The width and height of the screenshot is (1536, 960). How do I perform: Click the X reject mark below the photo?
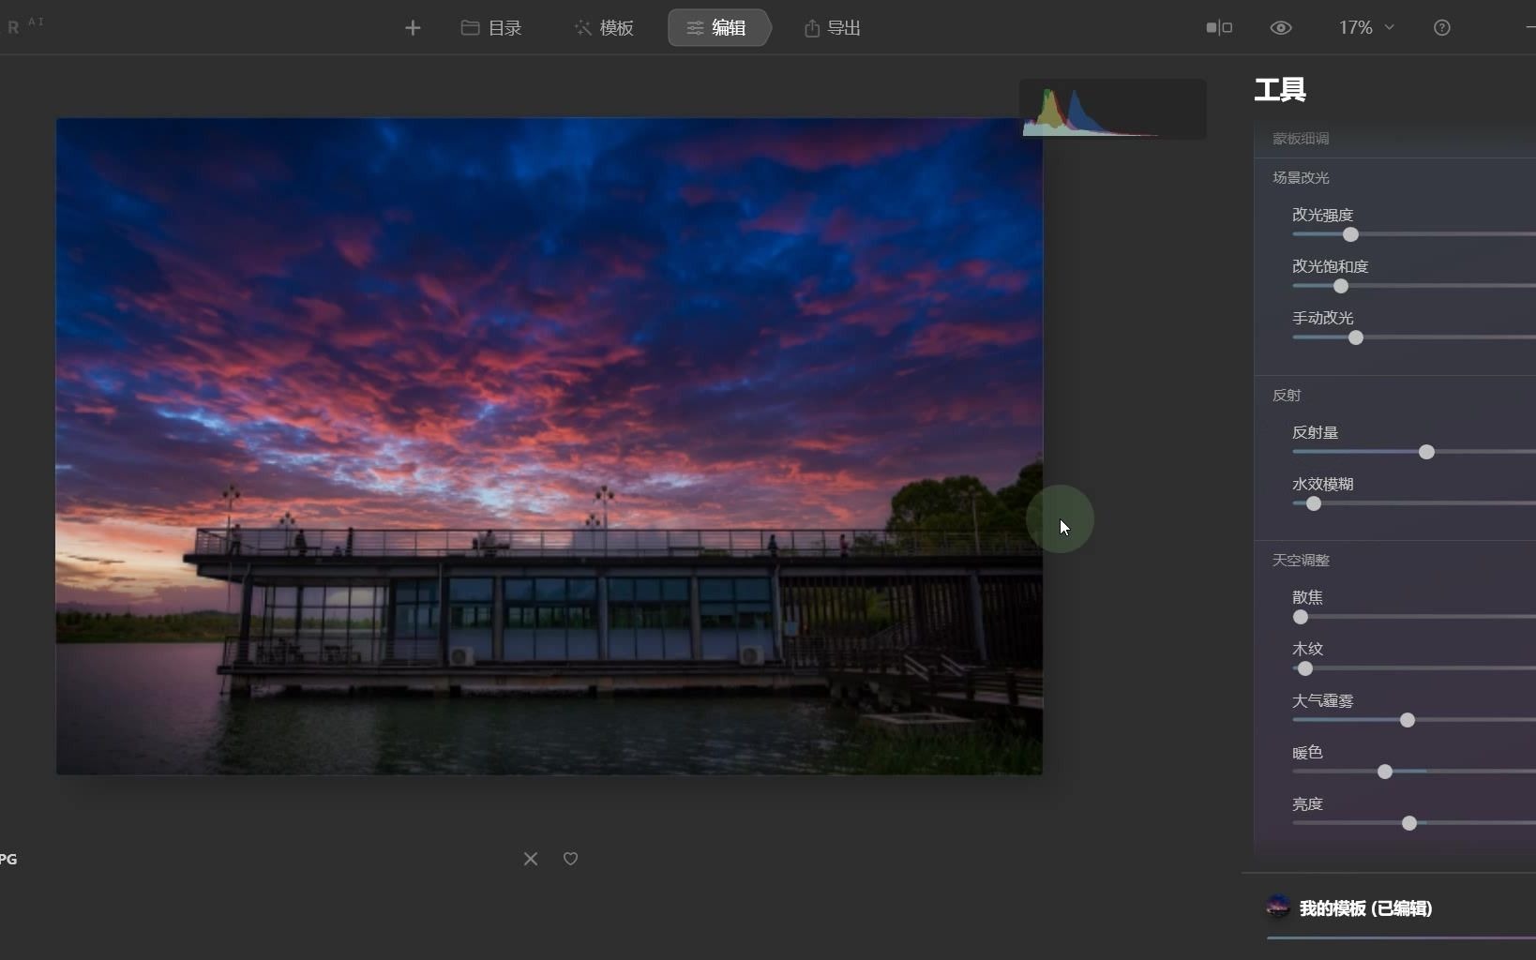(531, 858)
